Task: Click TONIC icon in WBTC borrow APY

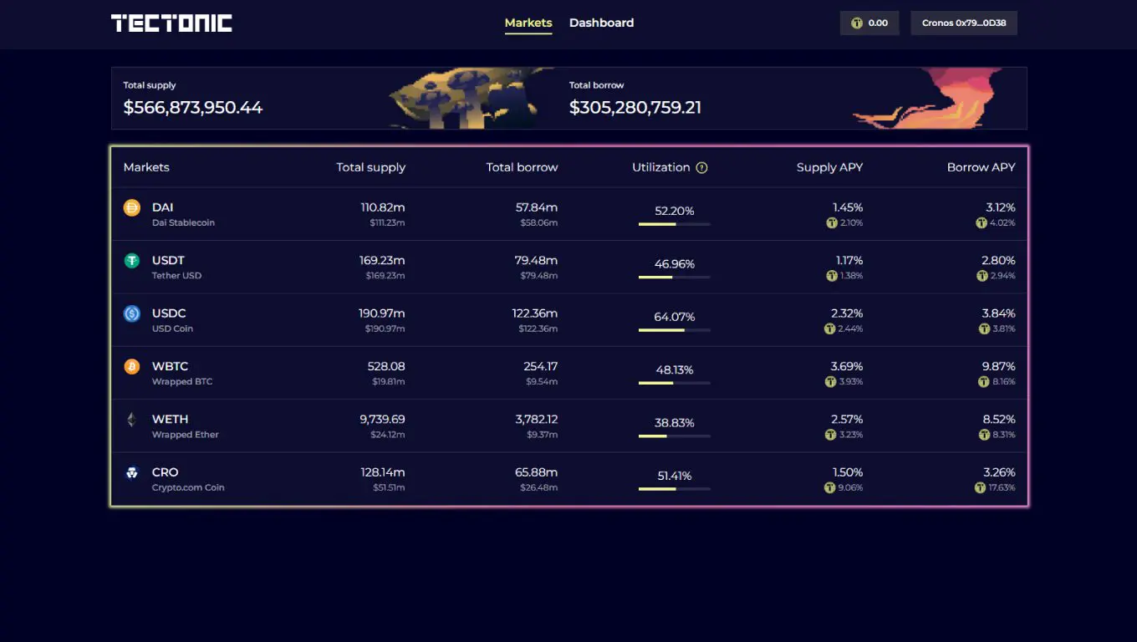Action: [984, 381]
